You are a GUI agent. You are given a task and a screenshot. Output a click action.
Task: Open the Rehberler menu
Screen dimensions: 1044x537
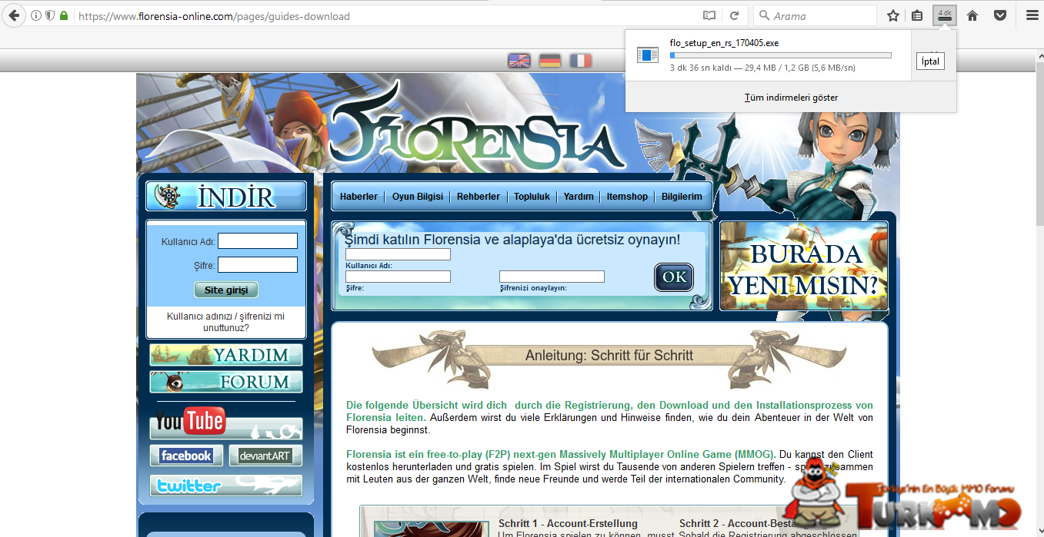479,197
